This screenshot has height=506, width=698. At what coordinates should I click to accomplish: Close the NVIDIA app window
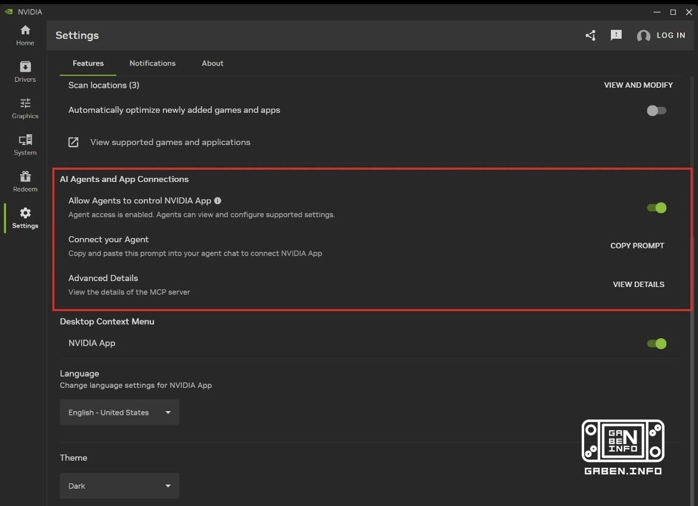click(689, 12)
